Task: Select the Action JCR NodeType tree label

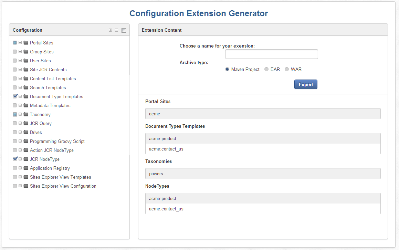Action: coord(52,150)
